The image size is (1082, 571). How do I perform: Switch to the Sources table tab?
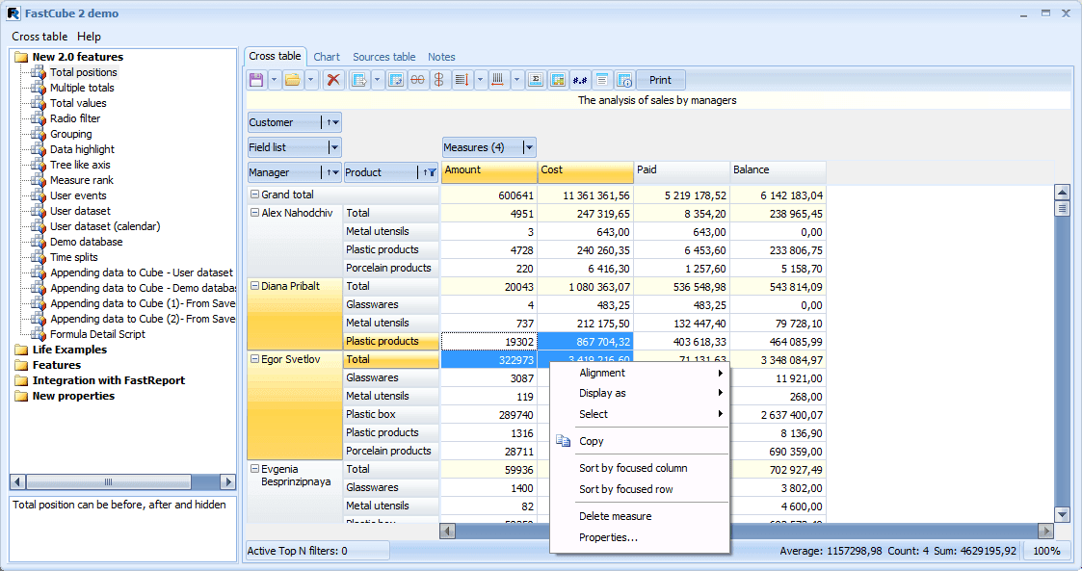point(384,57)
